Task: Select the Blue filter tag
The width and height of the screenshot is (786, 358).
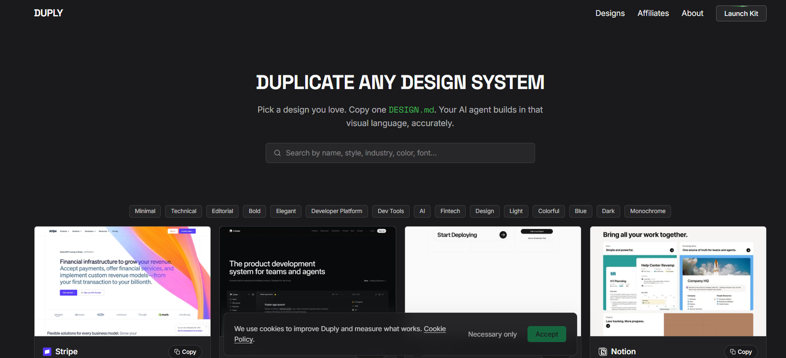Action: [581, 211]
